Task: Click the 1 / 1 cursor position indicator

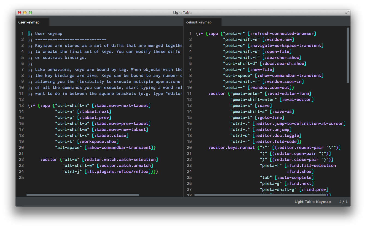Action: coord(343,202)
